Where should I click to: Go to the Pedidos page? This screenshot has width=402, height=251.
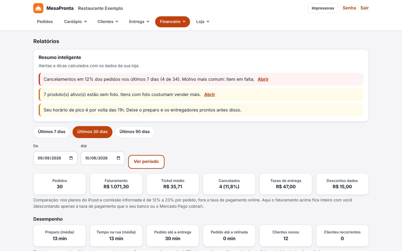click(45, 22)
